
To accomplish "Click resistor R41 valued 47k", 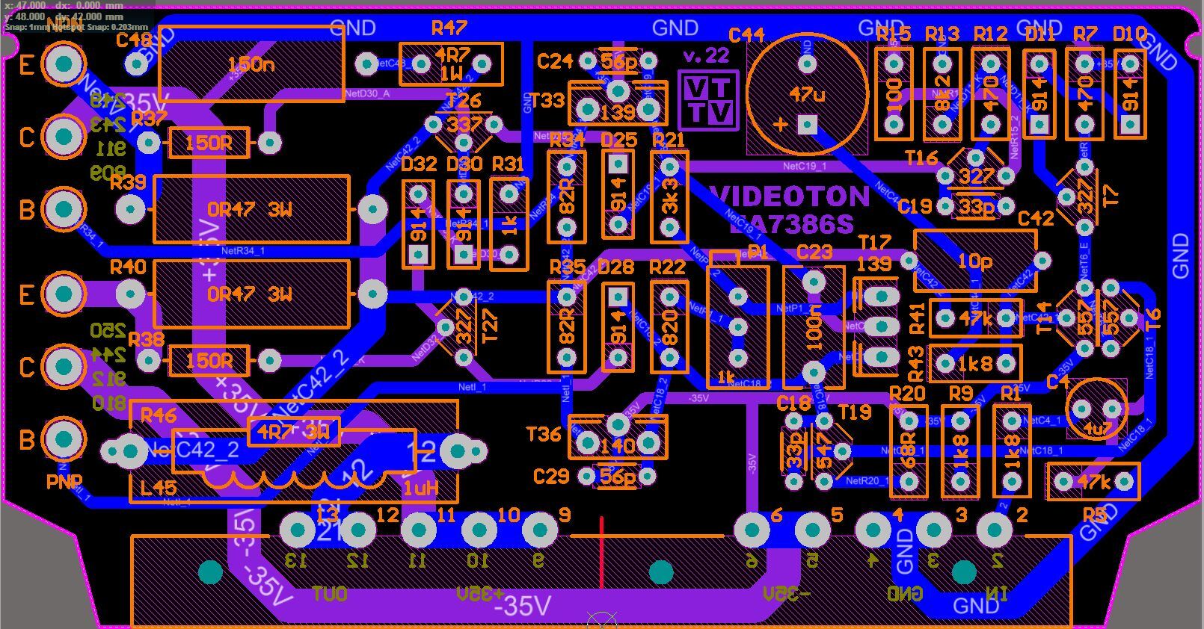I will click(975, 318).
